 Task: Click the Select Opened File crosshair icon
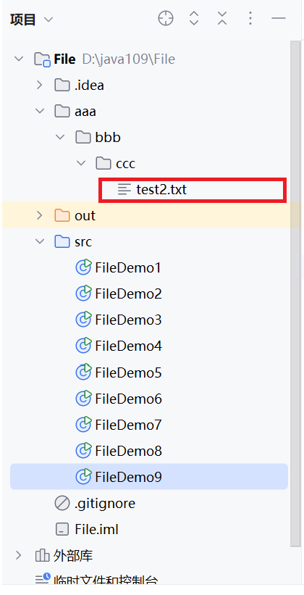[166, 18]
